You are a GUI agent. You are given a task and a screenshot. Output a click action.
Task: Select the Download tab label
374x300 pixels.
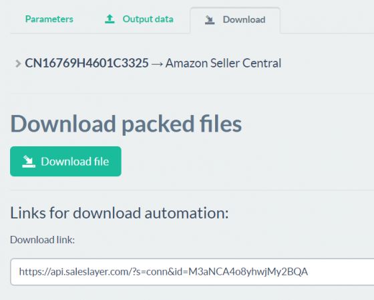[244, 19]
